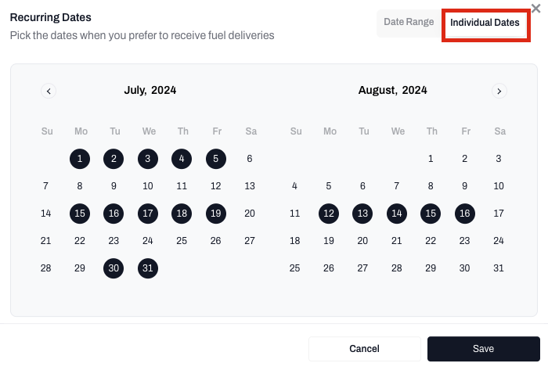
Task: Toggle off July 17 selection
Action: point(148,214)
